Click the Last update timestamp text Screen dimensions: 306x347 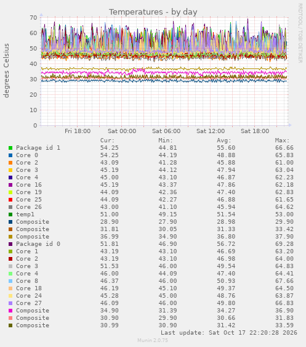click(229, 333)
